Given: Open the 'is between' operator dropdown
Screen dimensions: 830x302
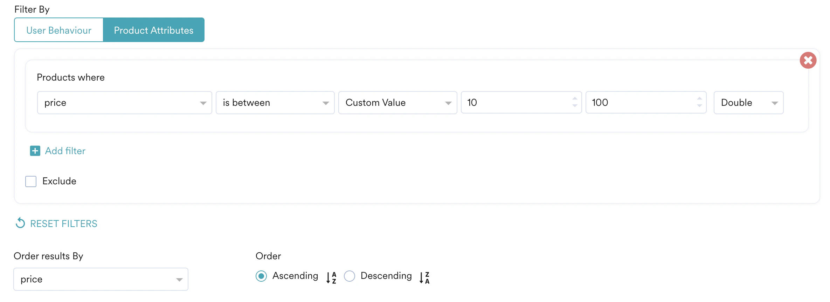Looking at the screenshot, I should (x=275, y=103).
